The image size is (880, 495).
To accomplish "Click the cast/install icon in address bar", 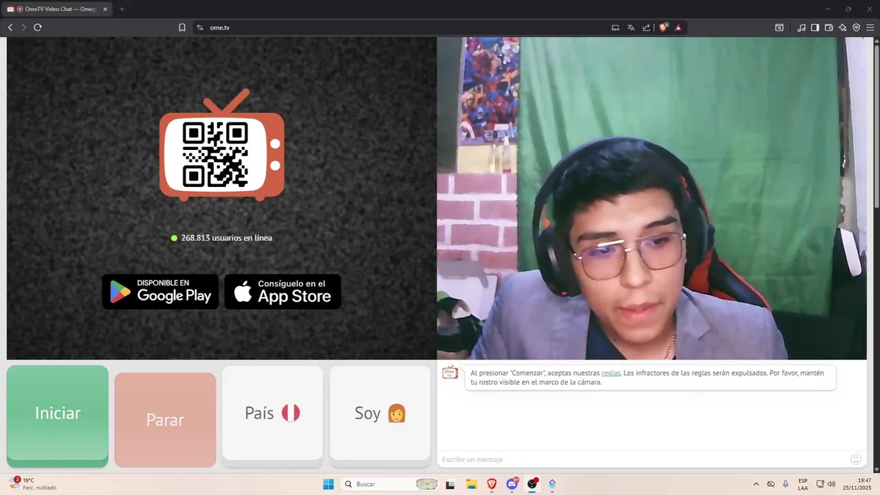I will coord(615,27).
